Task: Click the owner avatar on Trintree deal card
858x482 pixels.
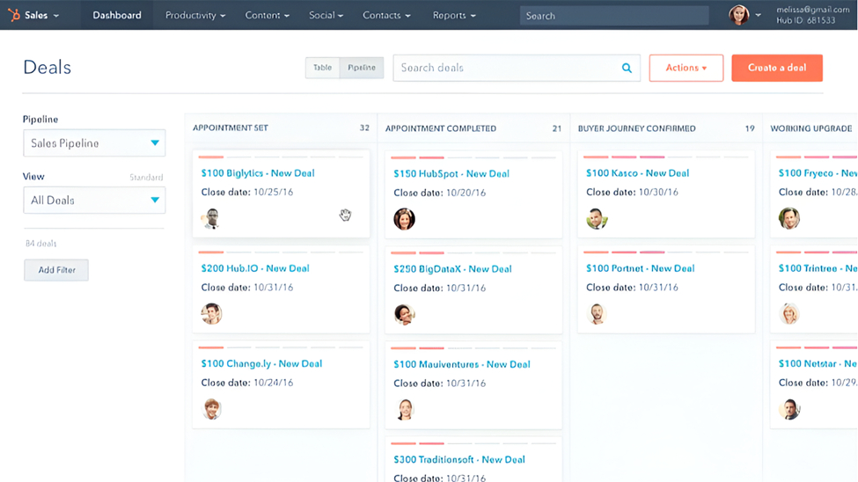Action: 789,313
